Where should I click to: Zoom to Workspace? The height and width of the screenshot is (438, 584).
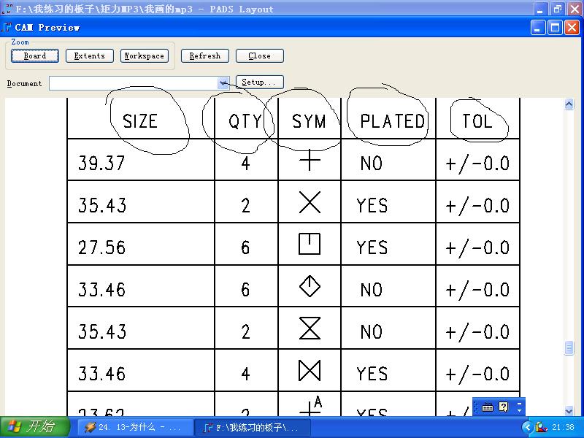point(144,56)
